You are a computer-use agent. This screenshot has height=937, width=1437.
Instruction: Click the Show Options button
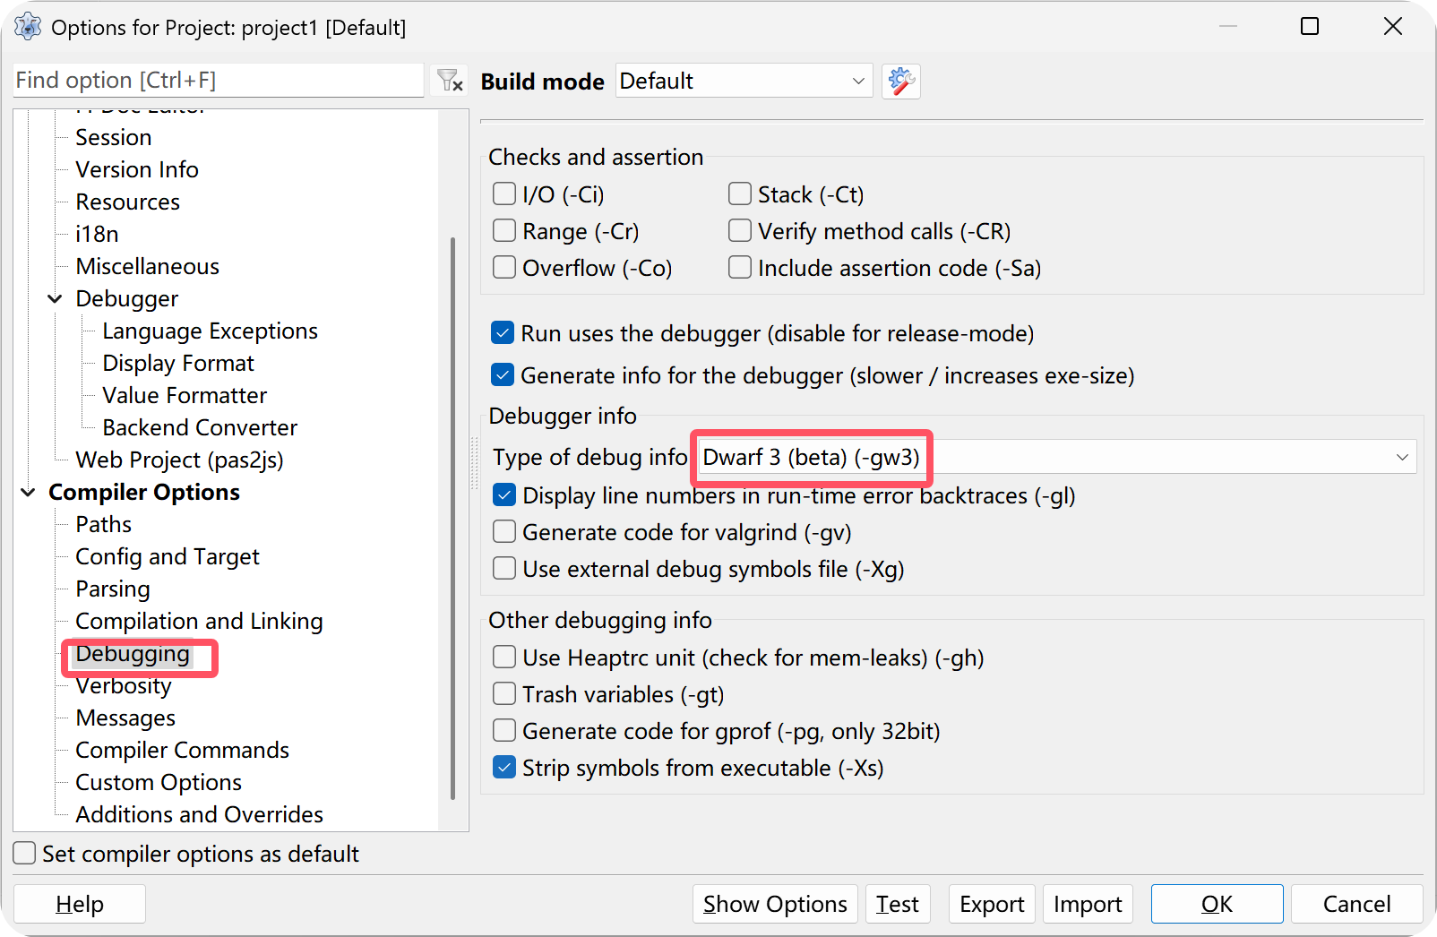tap(775, 904)
